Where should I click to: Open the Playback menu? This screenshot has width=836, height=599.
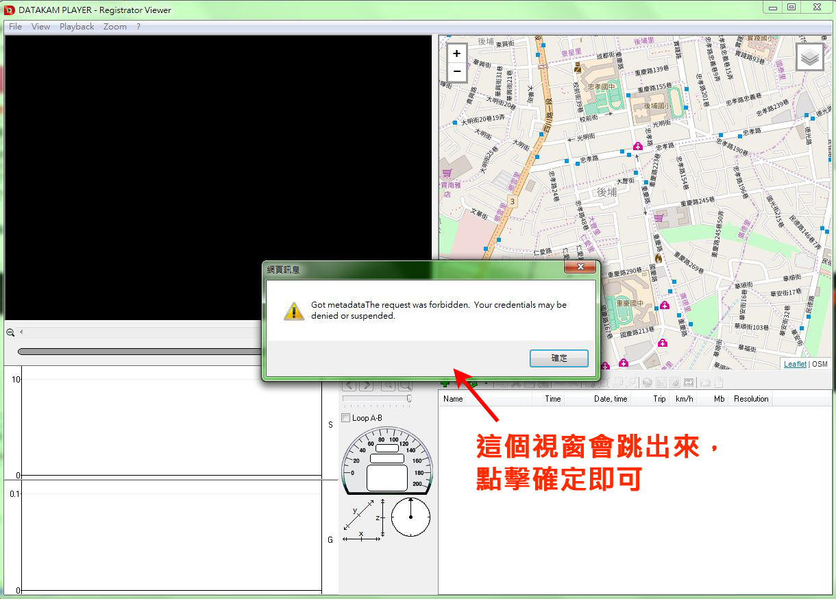77,27
